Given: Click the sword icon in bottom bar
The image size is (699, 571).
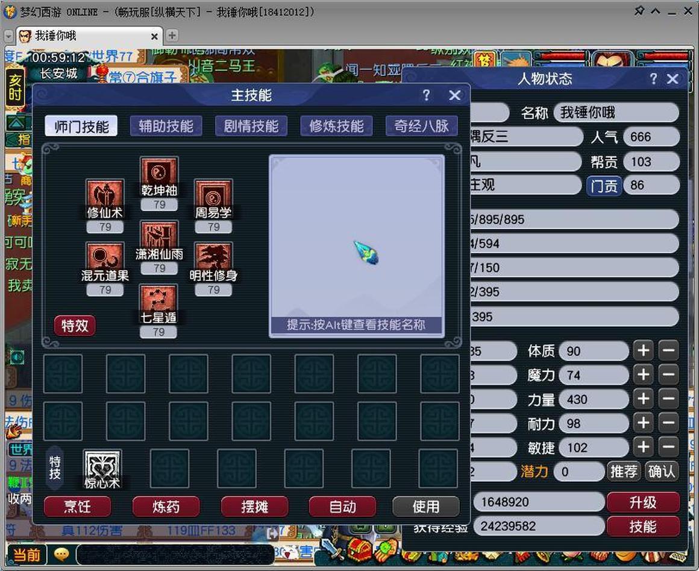Looking at the screenshot, I should point(333,550).
